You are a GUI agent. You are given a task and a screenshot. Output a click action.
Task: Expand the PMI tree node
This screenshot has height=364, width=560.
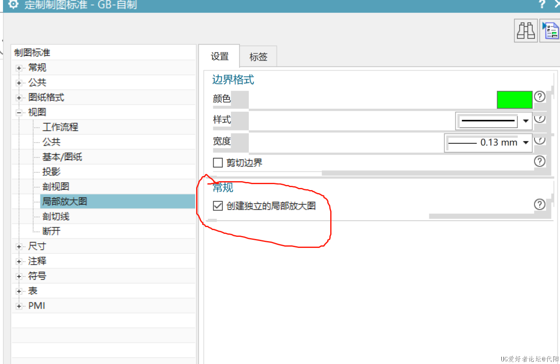[x=19, y=306]
